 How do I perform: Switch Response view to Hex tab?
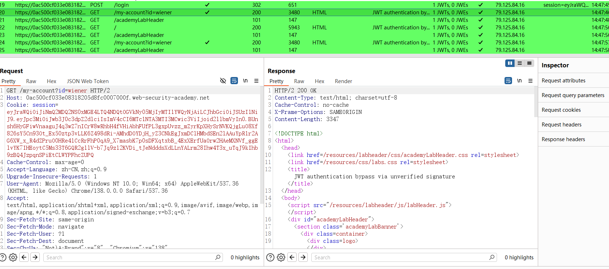tap(320, 81)
